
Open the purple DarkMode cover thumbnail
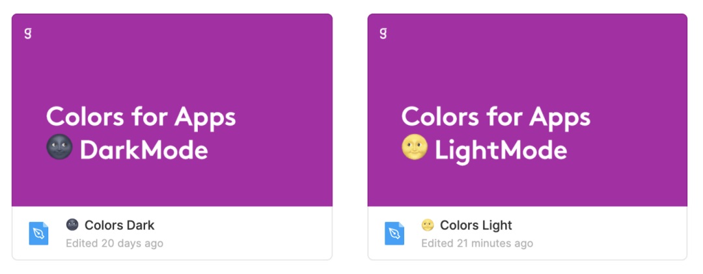(172, 72)
